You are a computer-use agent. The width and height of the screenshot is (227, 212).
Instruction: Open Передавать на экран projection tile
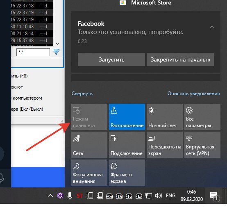tap(165, 145)
